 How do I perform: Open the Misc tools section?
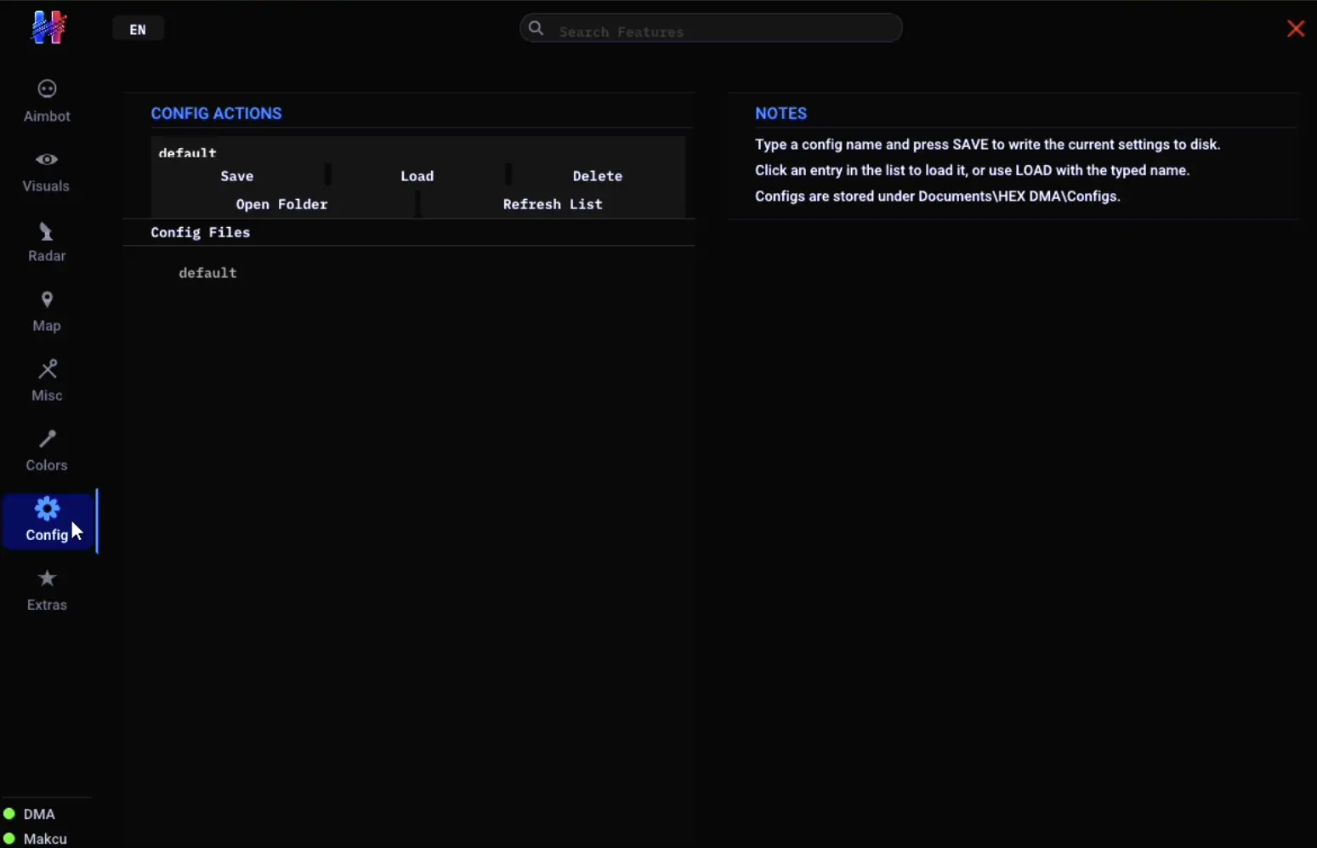tap(47, 380)
